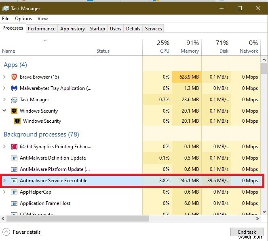Image resolution: width=268 pixels, height=241 pixels.
Task: Click Brave Browser memory value 628.9 MB
Action: coord(187,77)
